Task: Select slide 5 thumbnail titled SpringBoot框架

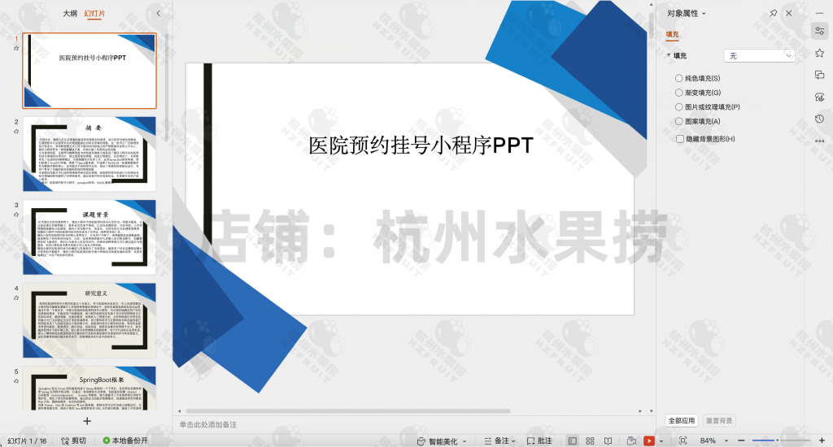Action: [89, 388]
